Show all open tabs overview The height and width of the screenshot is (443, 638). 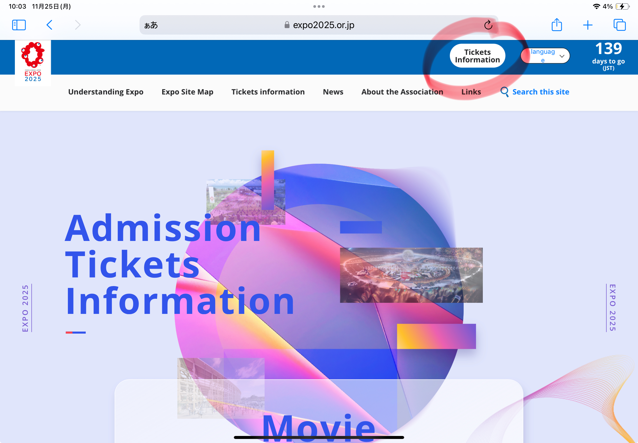pos(619,25)
